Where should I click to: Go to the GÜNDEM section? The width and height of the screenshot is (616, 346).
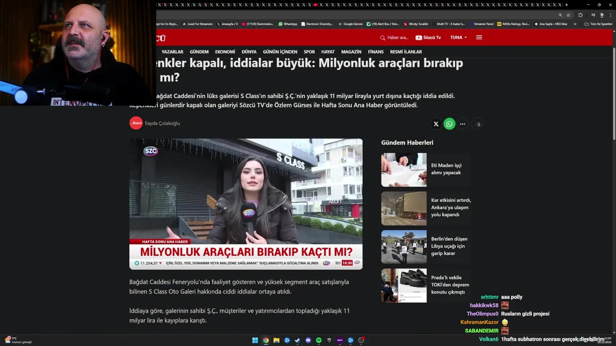[199, 52]
